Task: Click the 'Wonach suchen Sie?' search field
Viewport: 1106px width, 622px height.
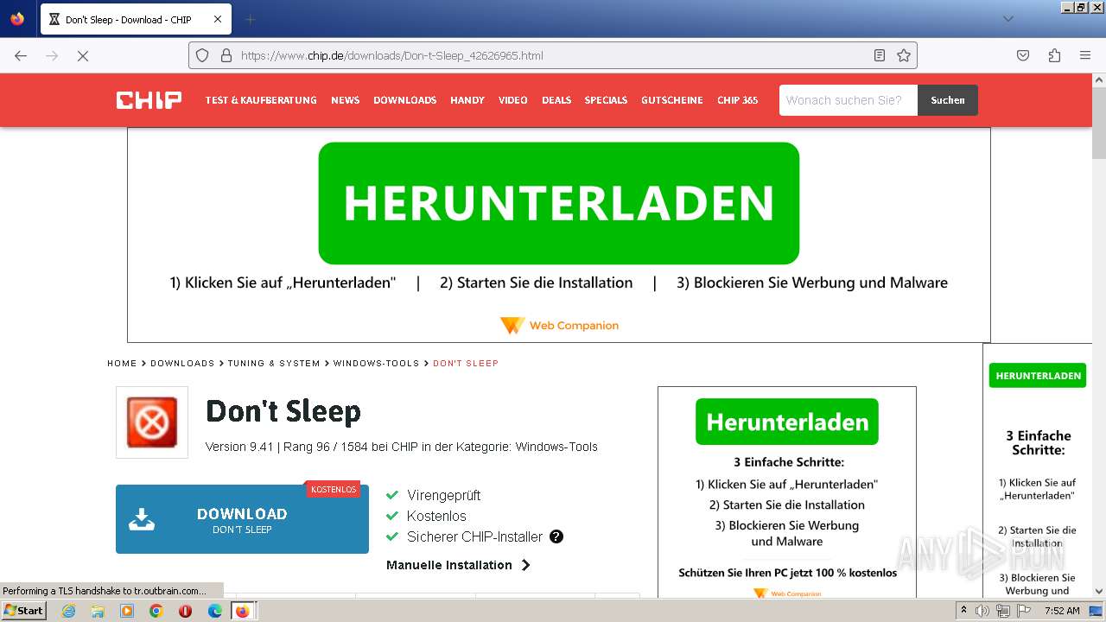Action: coord(848,100)
